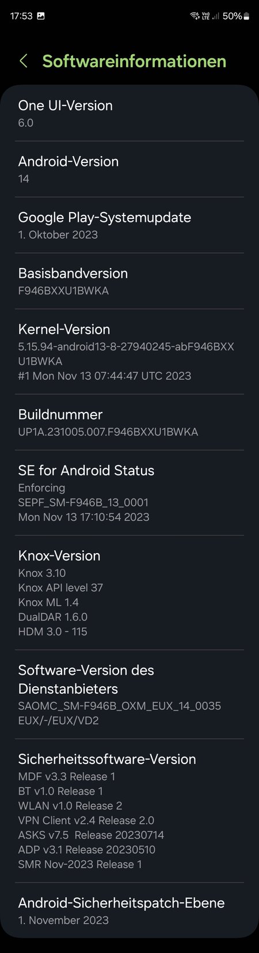Select the Kernel-Version item
Viewport: 259px width, 953px height.
point(129,351)
